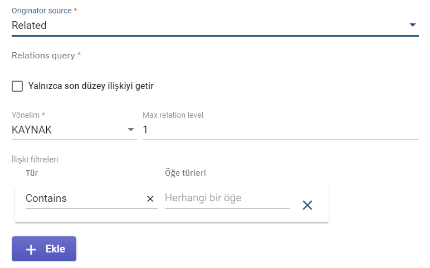Add a new filter with Ekle
This screenshot has height=268, width=430.
click(x=44, y=249)
